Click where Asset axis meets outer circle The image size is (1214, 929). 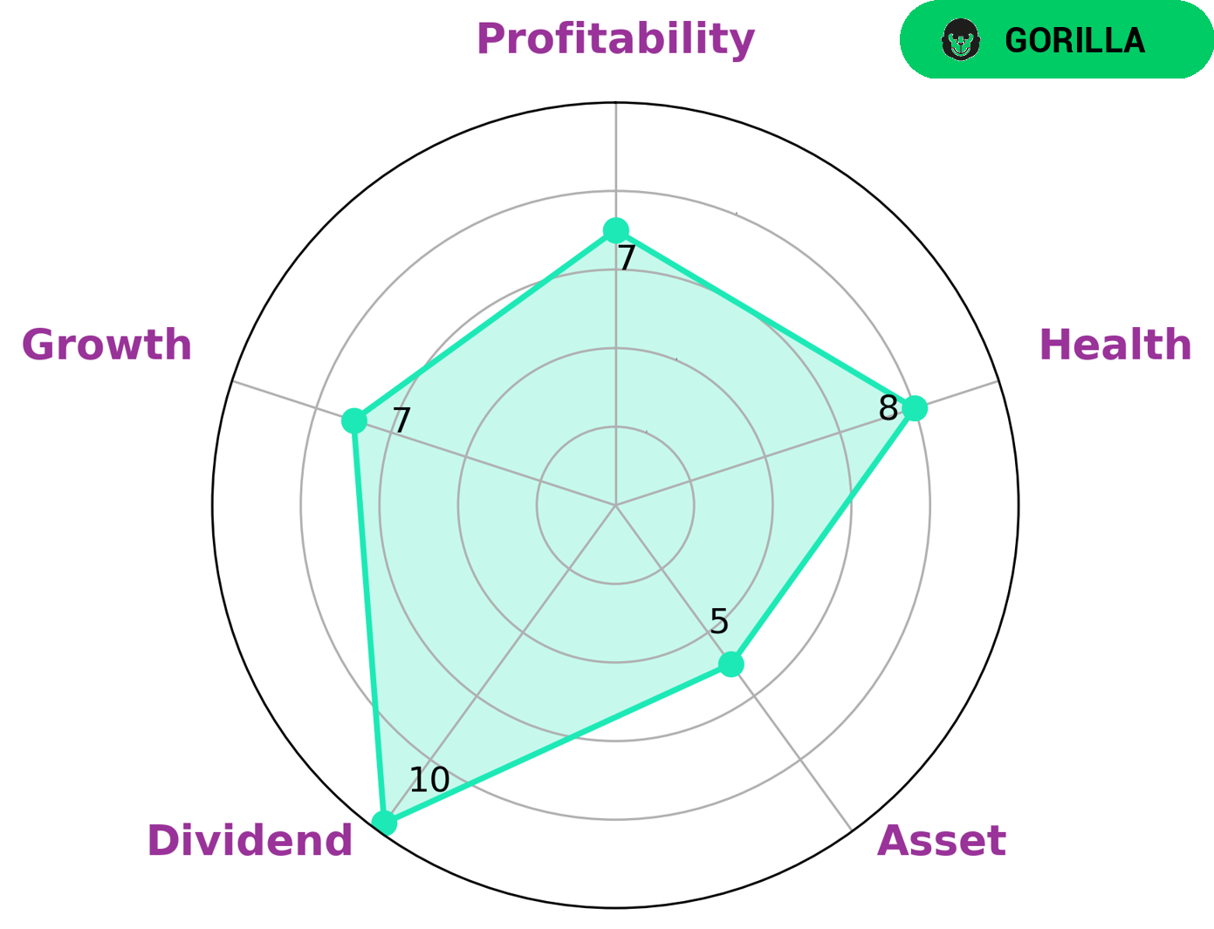click(x=852, y=830)
